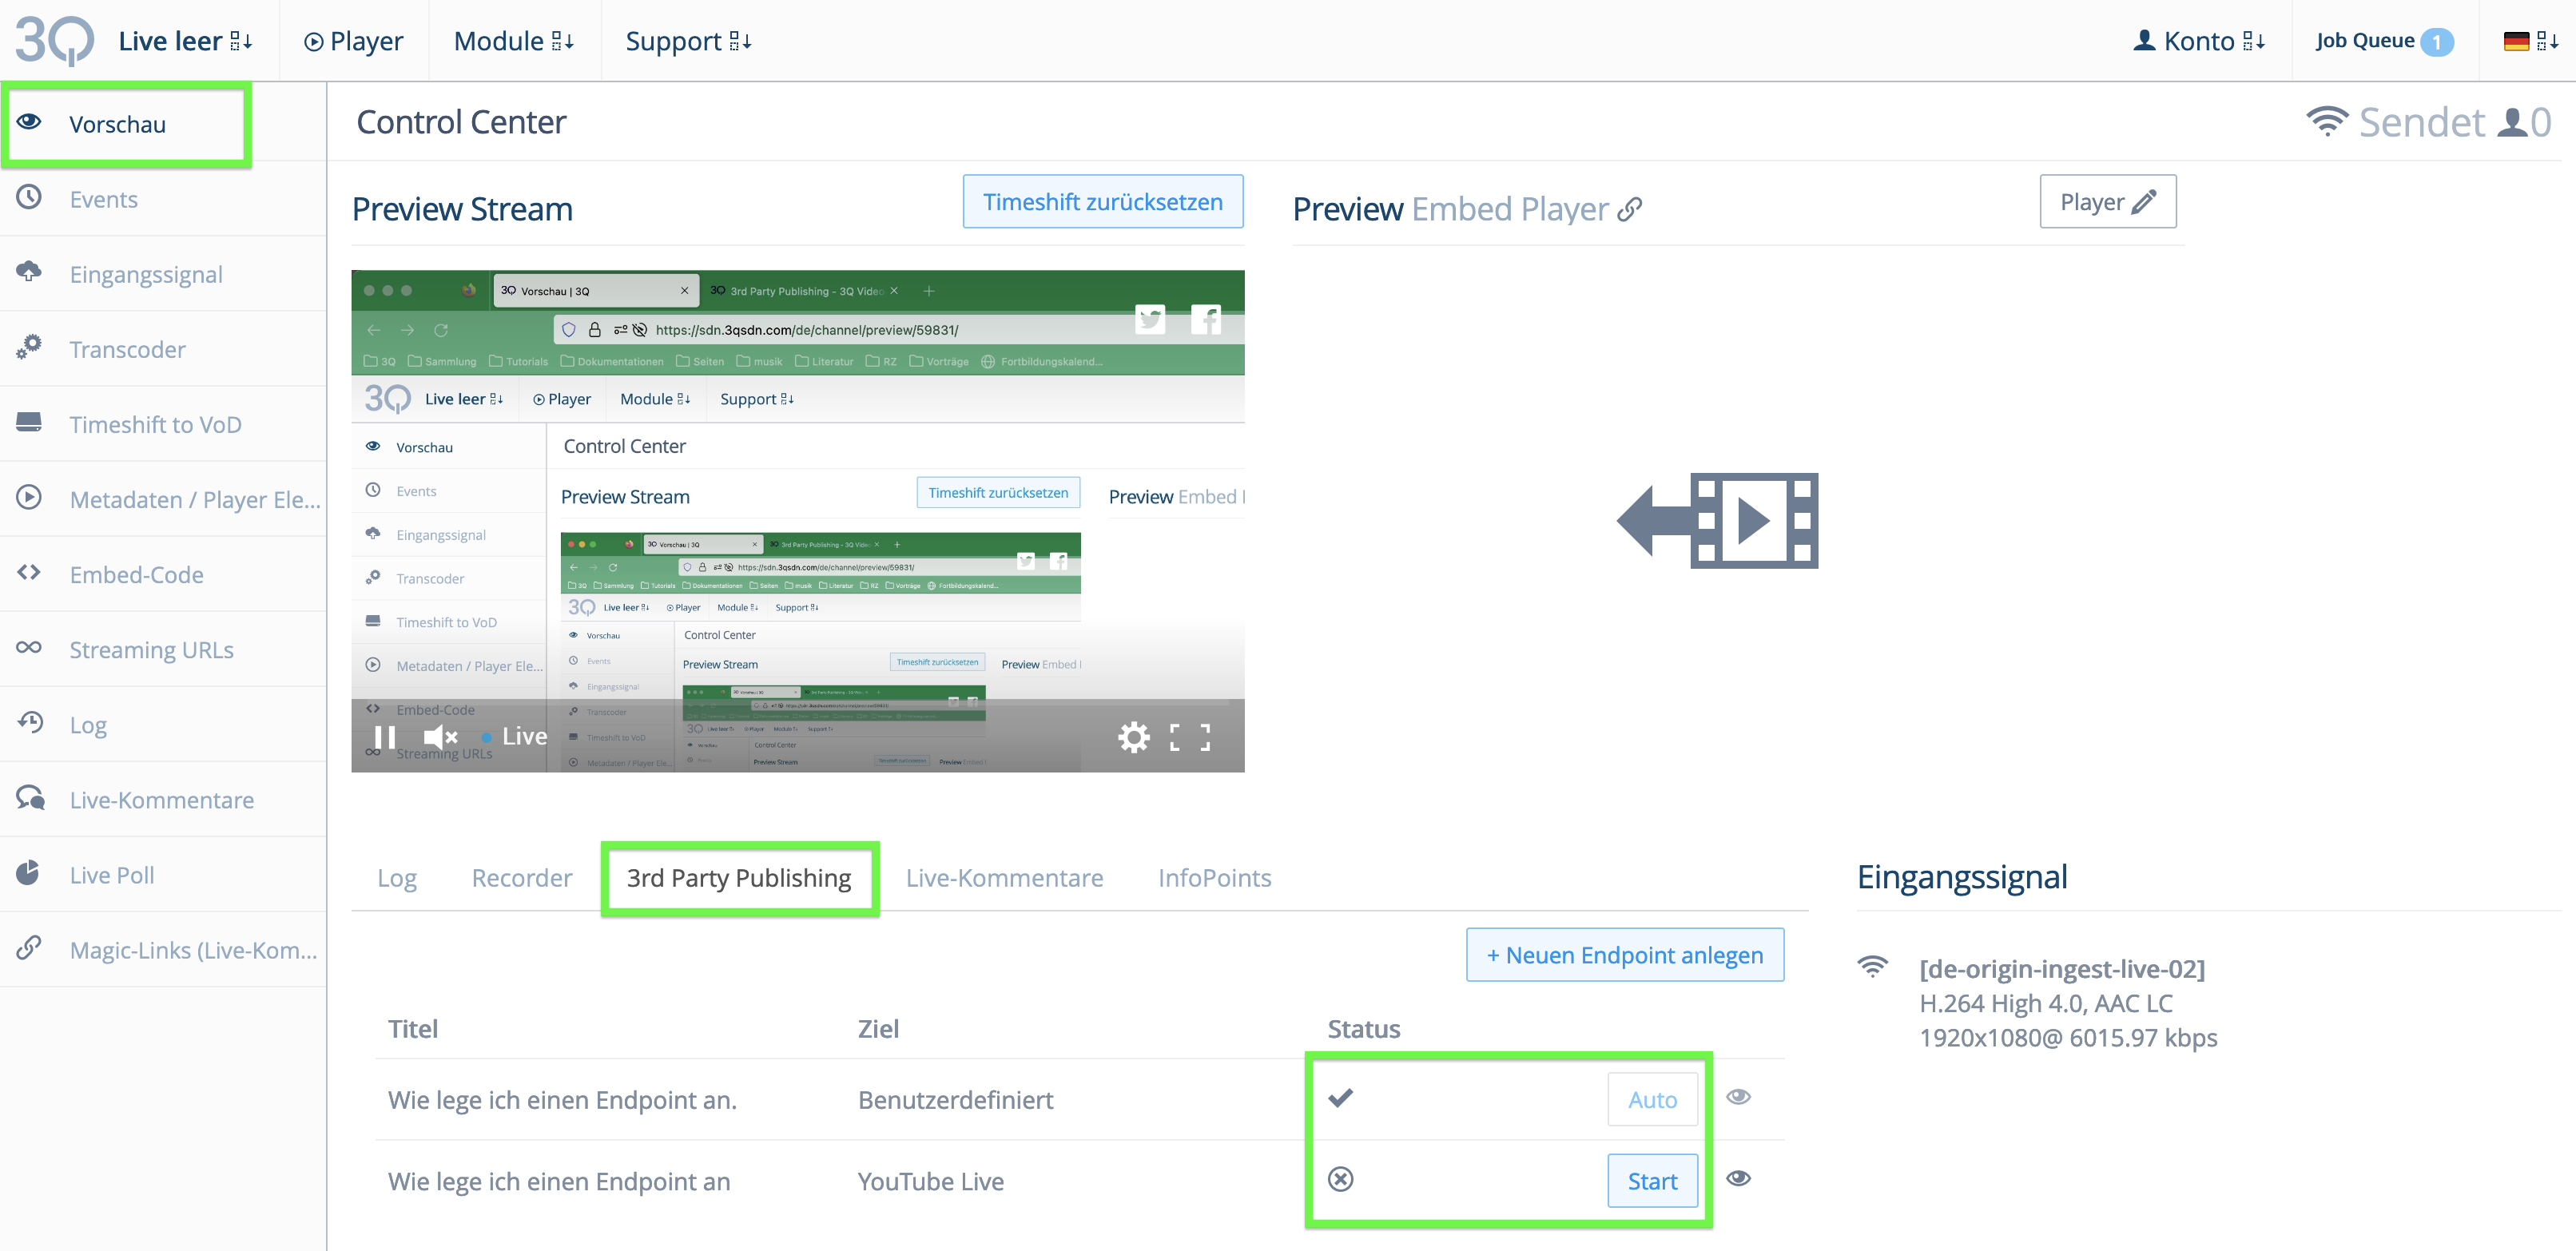2576x1251 pixels.
Task: Click the Eingangssignal wifi signal icon
Action: coord(1872,966)
